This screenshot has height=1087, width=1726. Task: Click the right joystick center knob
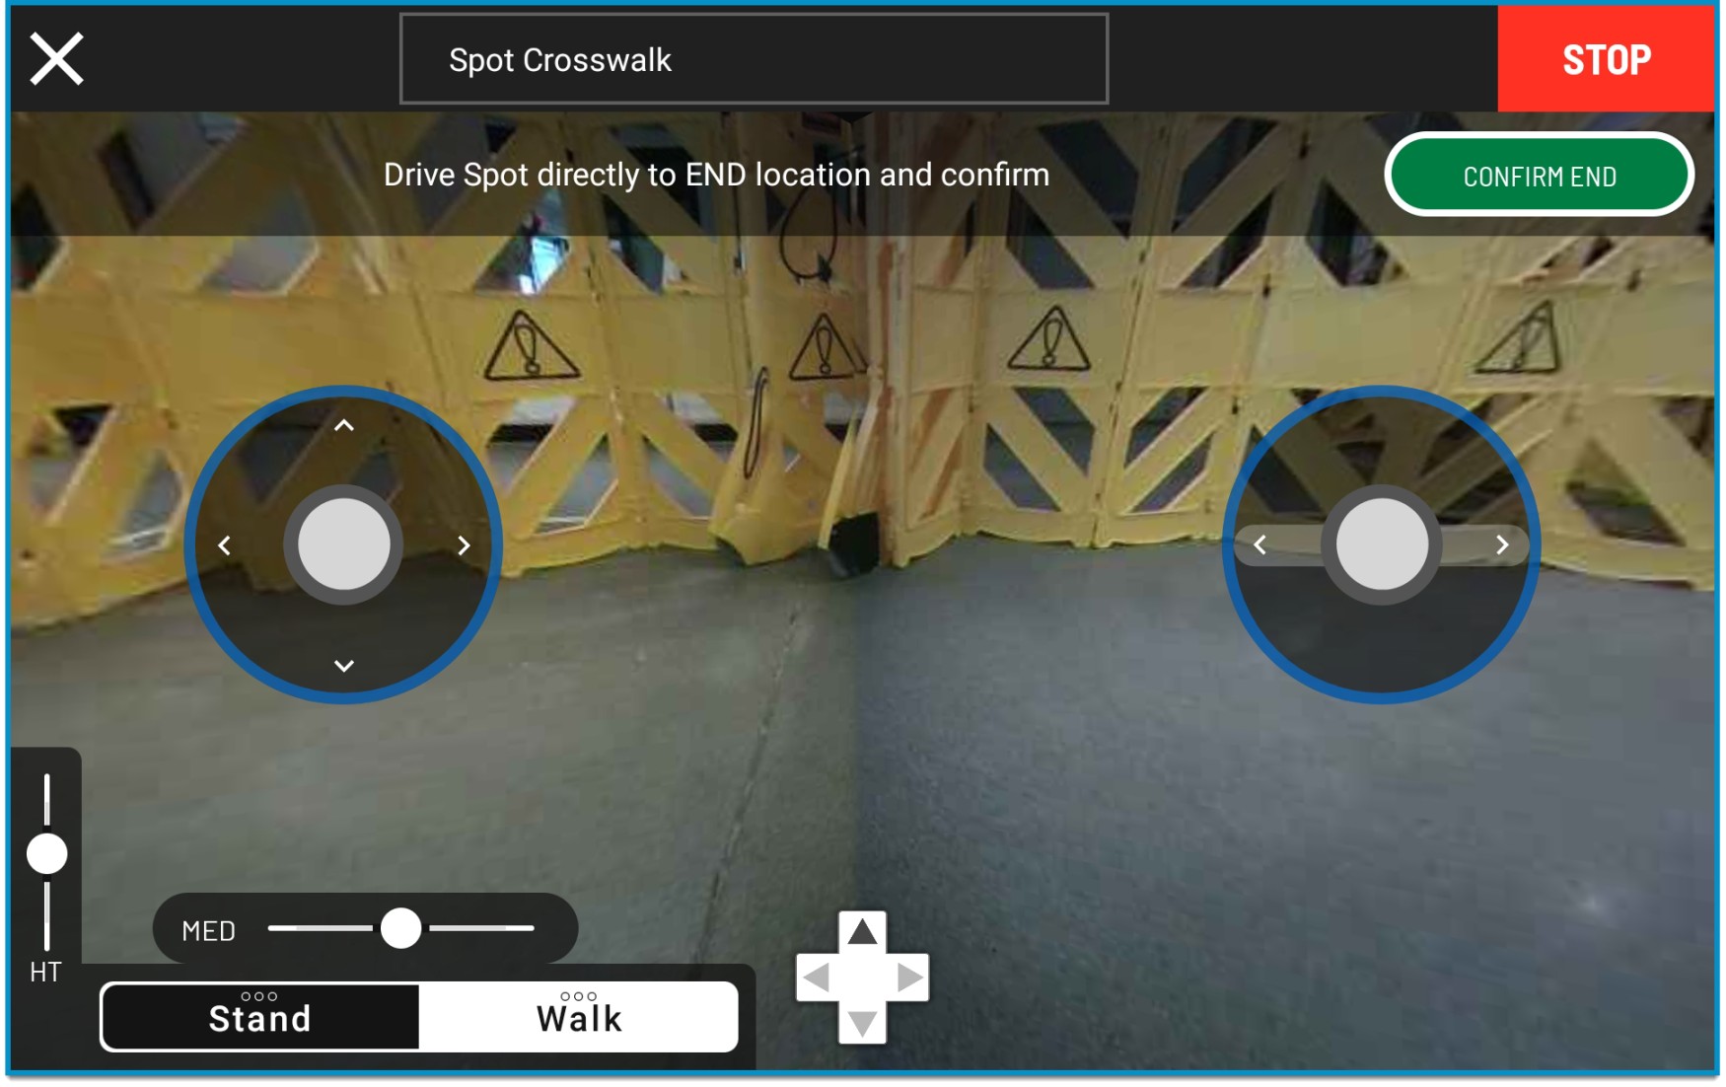click(x=1381, y=544)
